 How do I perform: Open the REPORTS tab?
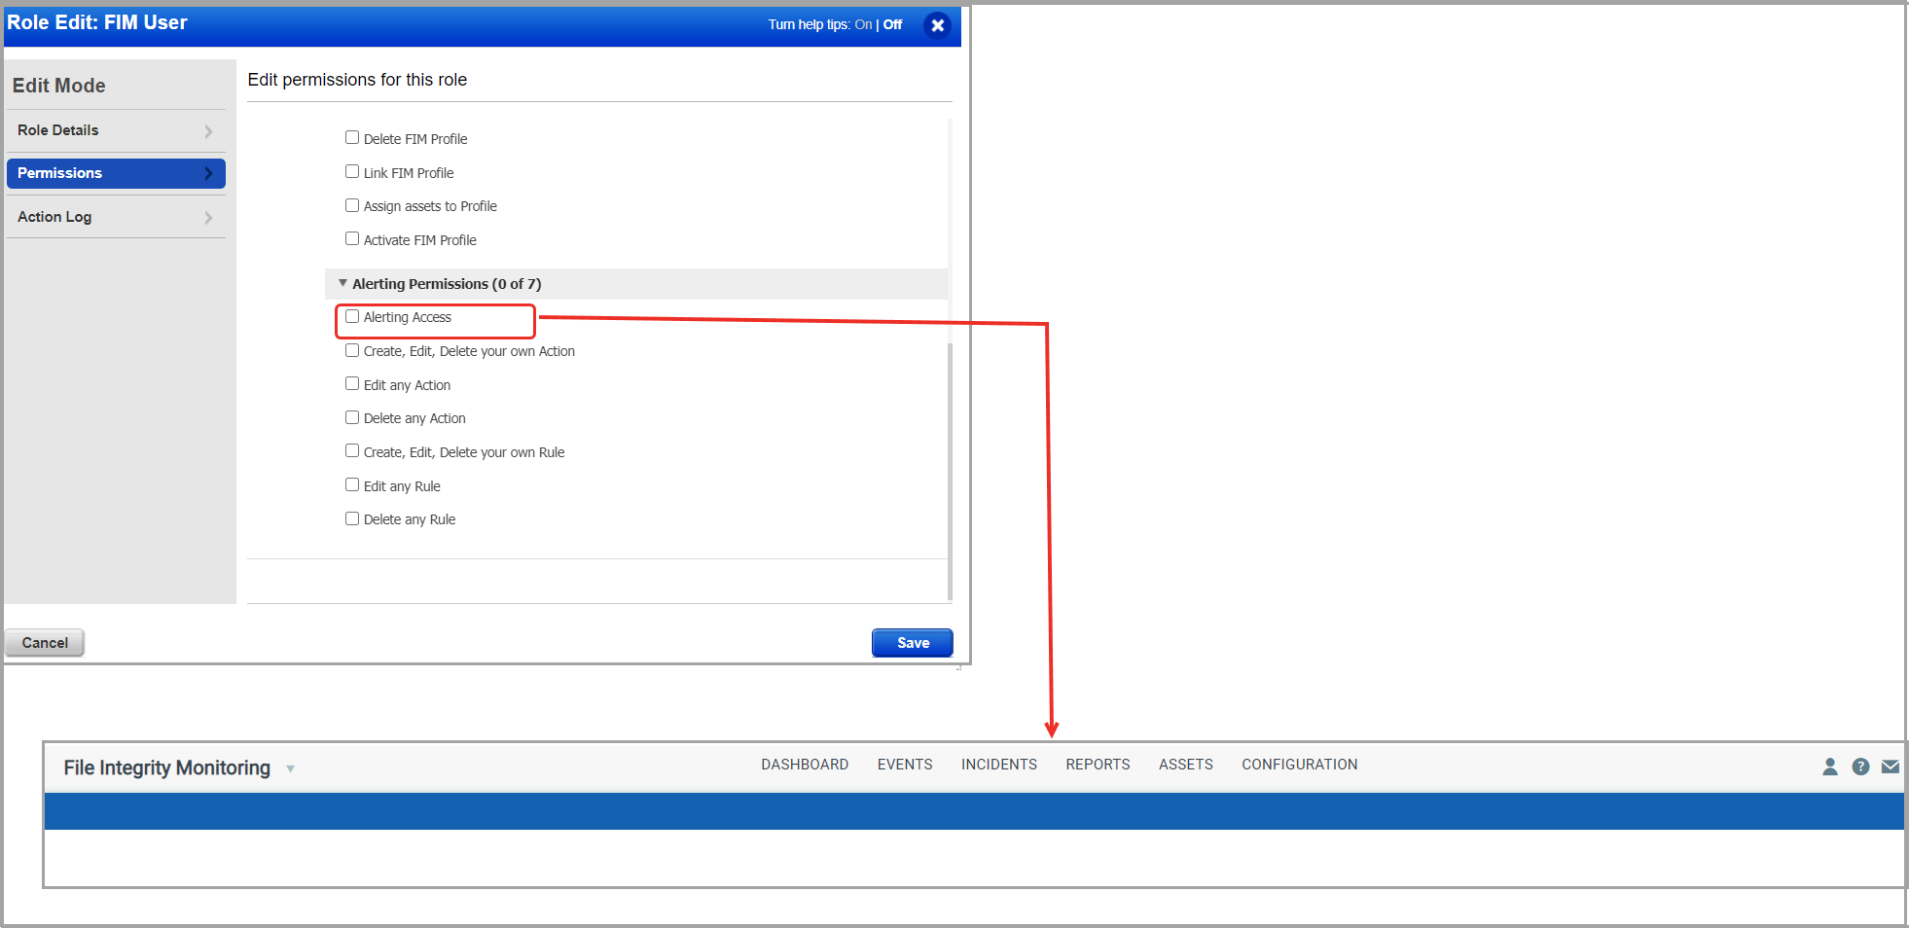1098,765
